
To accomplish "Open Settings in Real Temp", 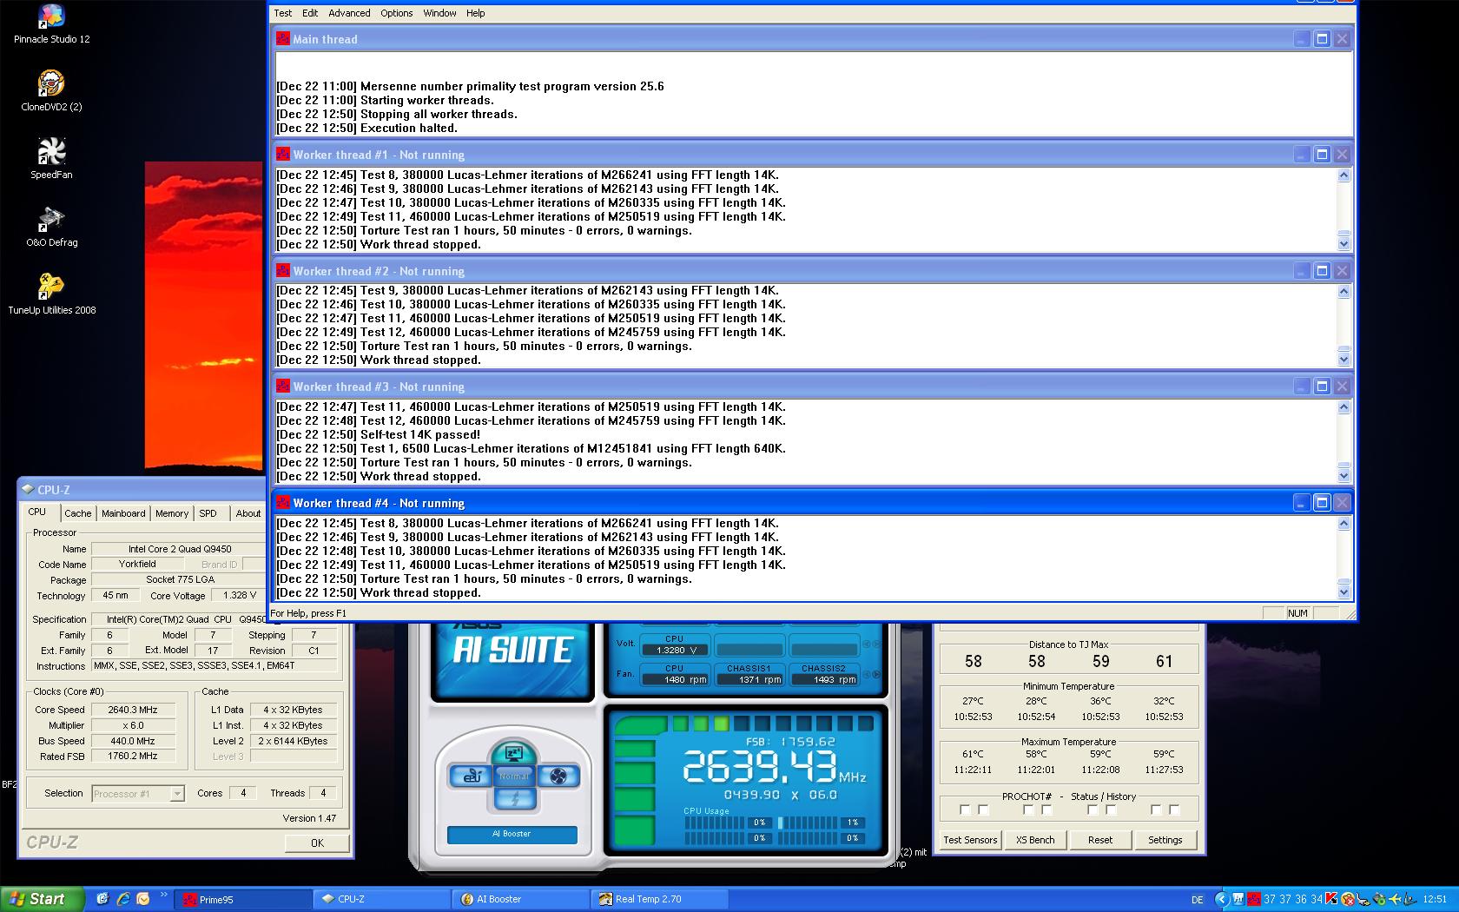I will [1165, 840].
